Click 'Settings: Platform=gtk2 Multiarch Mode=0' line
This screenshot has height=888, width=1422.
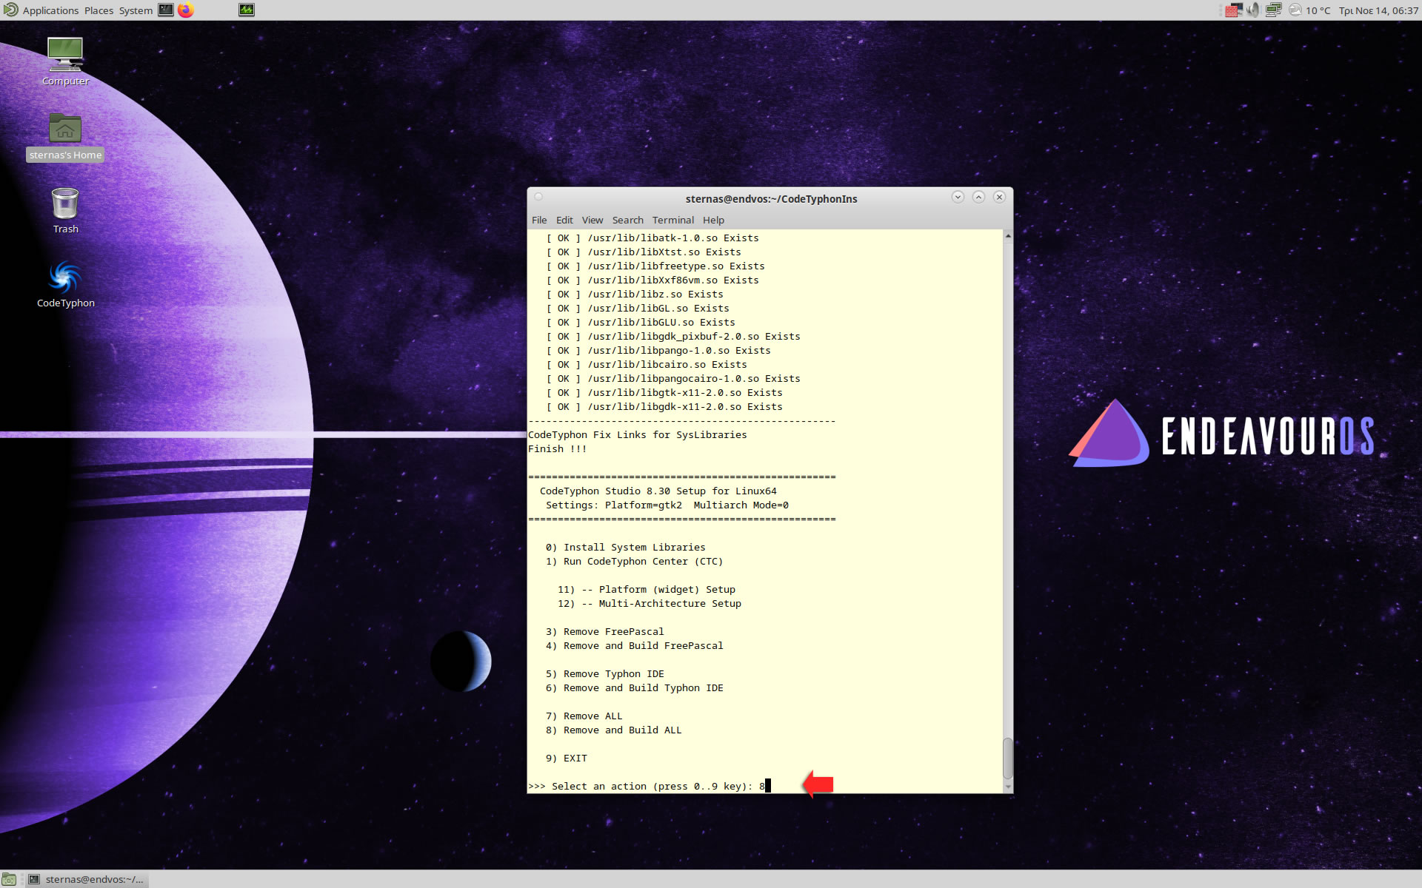(667, 505)
